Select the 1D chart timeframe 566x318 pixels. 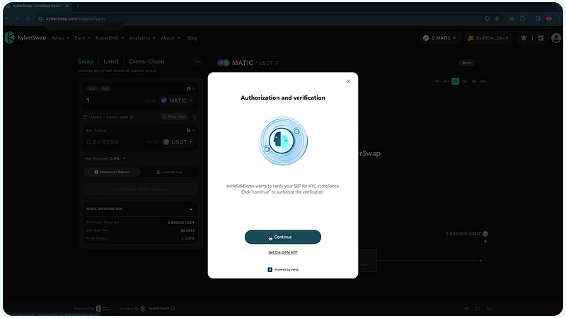coord(455,81)
